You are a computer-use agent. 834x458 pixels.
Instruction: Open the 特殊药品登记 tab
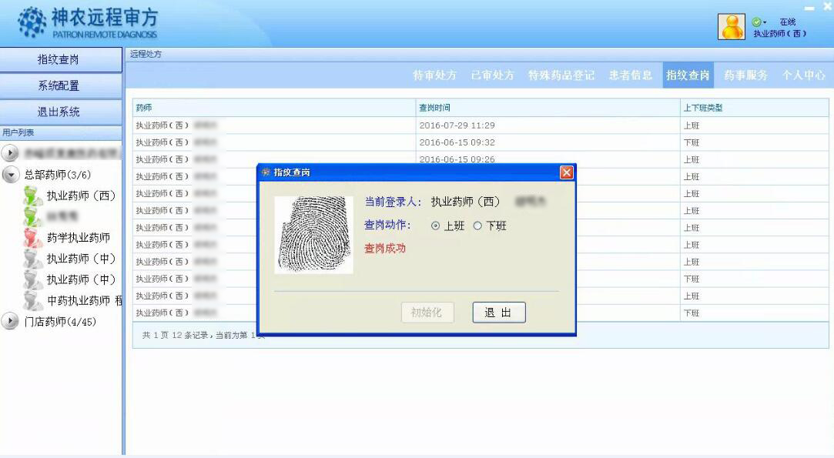561,75
